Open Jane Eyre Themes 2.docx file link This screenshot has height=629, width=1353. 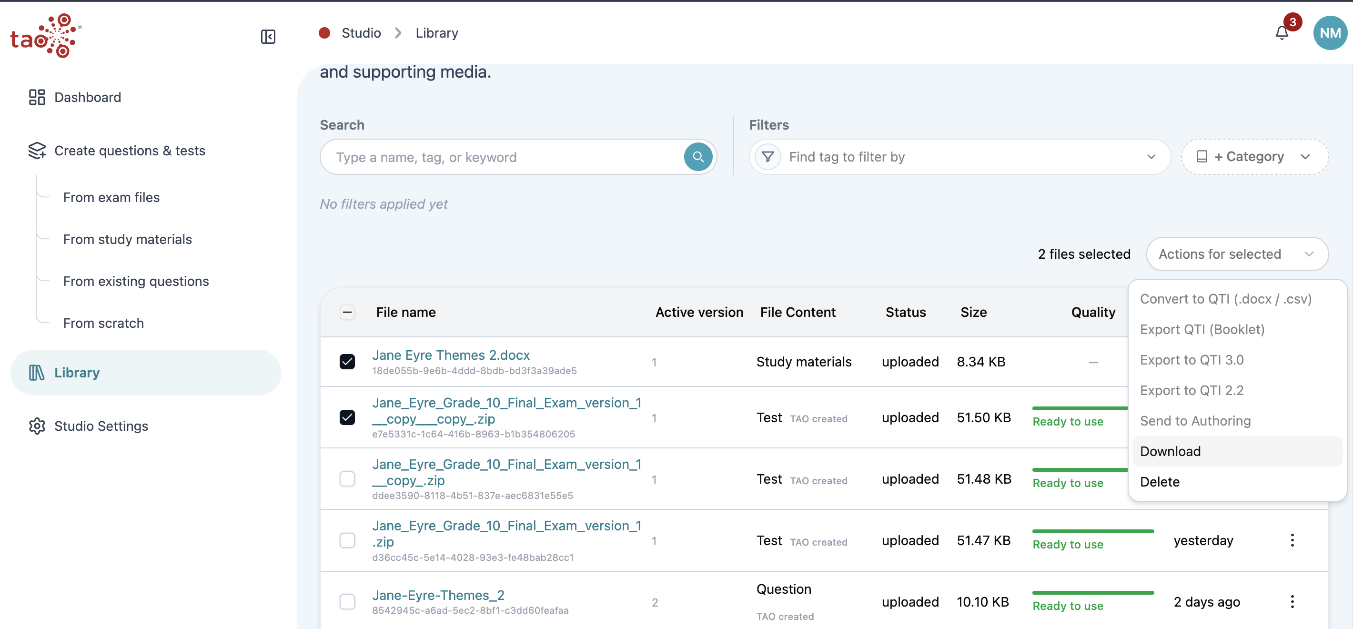tap(451, 355)
